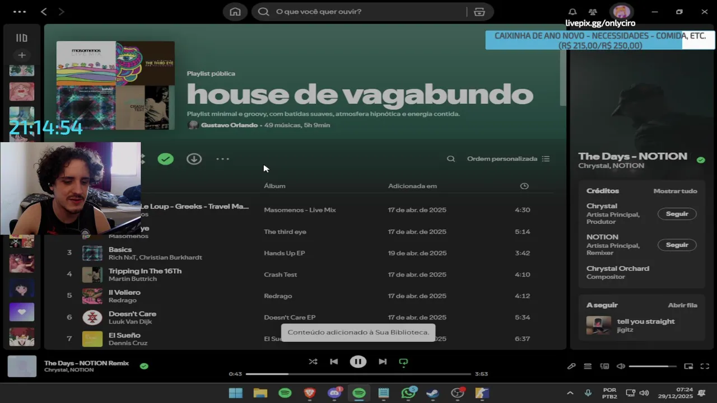Open the connect-to-device icon
717x403 pixels.
click(604, 366)
